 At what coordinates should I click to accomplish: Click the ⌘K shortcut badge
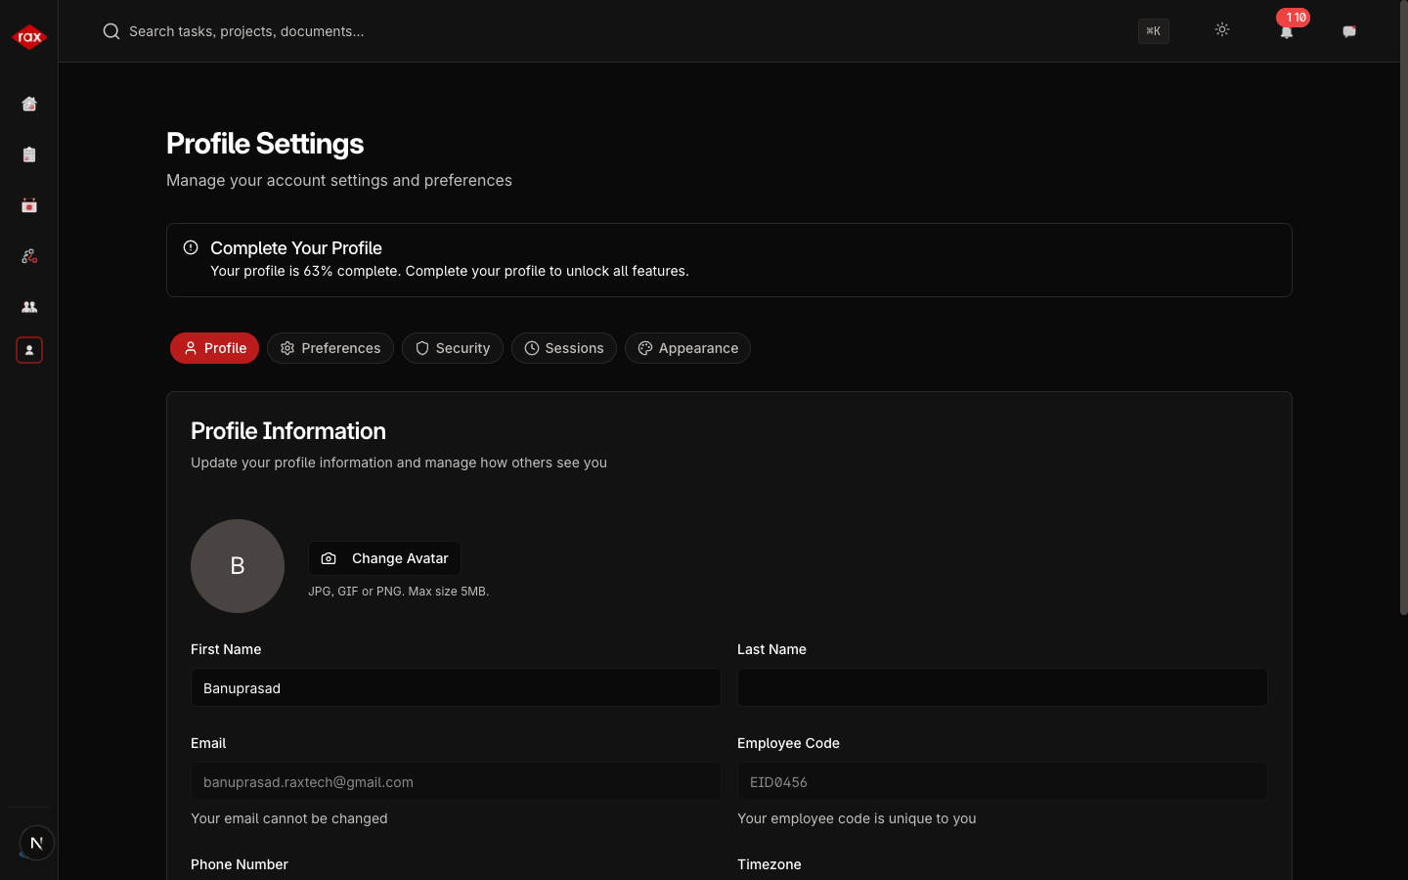1153,31
